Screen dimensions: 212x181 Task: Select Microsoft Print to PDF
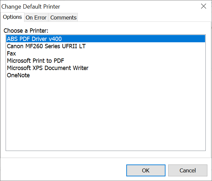[36, 61]
